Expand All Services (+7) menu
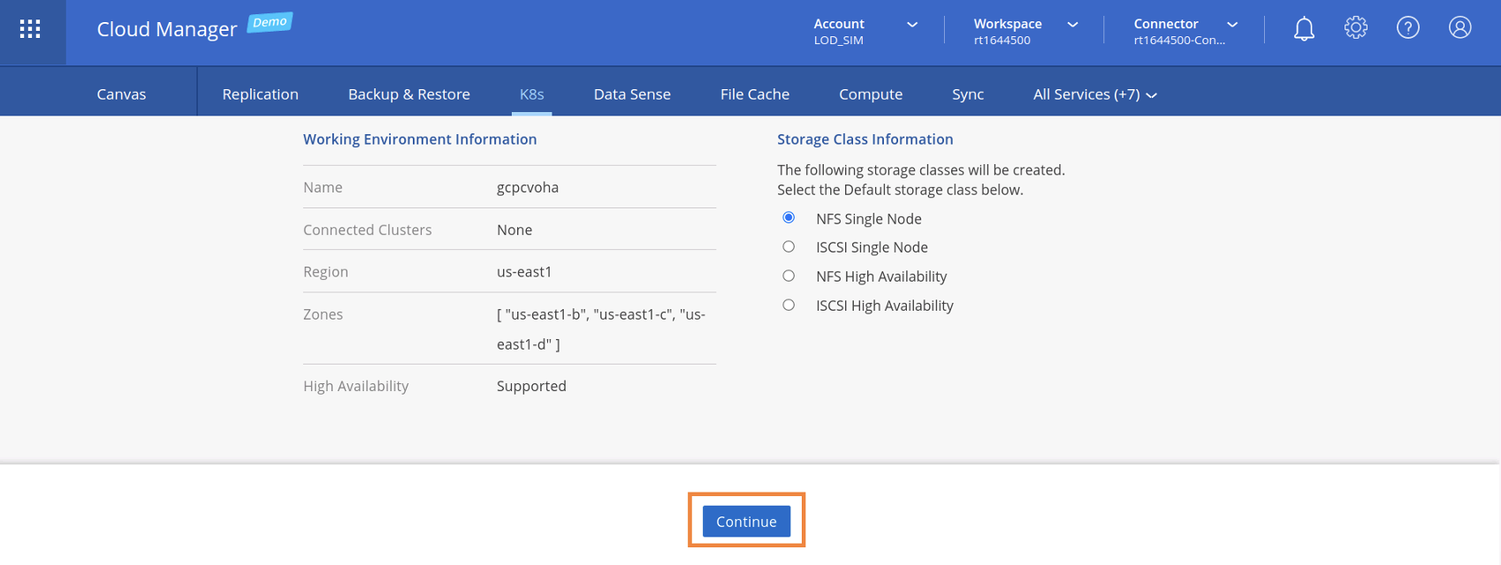The width and height of the screenshot is (1501, 565). (1095, 94)
